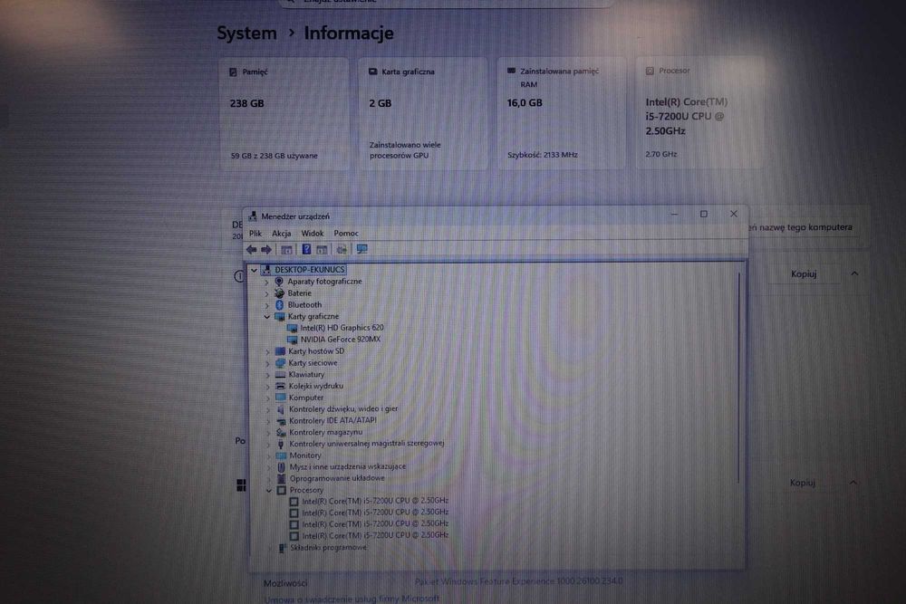Click the Device Manager vertical scrollbar

[739, 379]
